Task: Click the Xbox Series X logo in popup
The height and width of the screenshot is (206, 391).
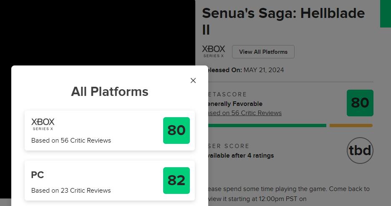Action: click(43, 124)
